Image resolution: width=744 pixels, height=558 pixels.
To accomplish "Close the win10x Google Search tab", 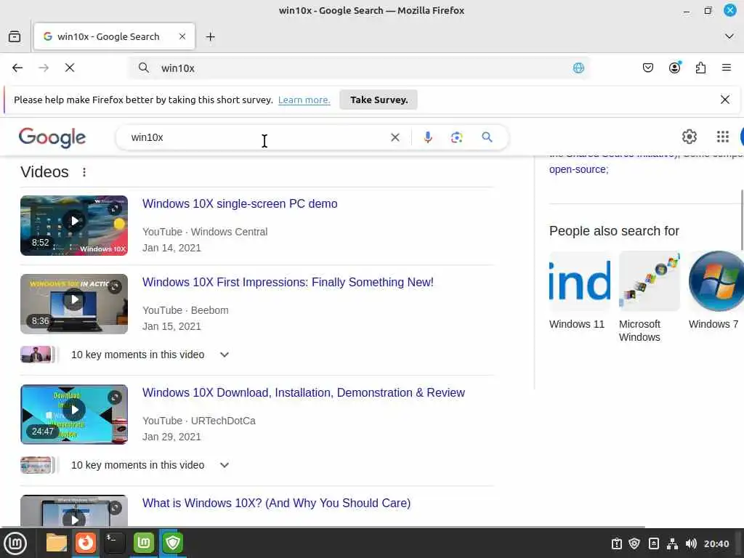I will click(x=182, y=36).
